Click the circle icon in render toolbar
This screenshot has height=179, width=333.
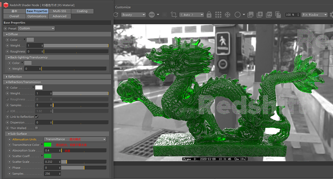coord(237,15)
